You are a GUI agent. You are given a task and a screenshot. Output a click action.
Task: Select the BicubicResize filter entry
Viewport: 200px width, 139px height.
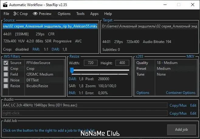pyautogui.click(x=37, y=86)
